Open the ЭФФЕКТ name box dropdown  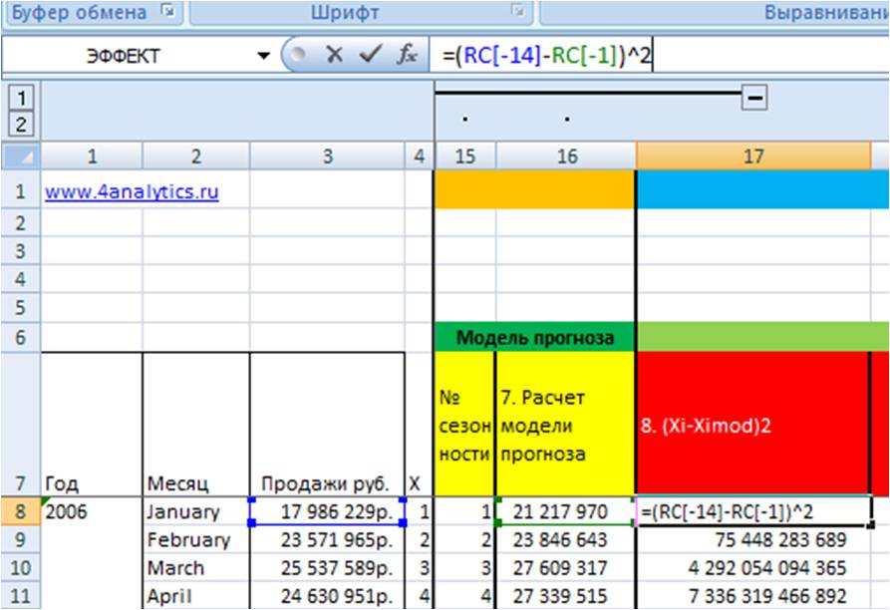pos(263,56)
